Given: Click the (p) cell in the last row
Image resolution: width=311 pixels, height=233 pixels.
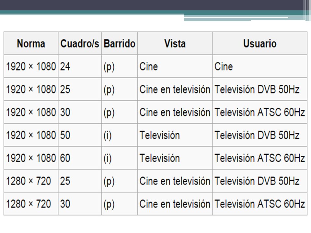Looking at the screenshot, I should click(x=120, y=204).
